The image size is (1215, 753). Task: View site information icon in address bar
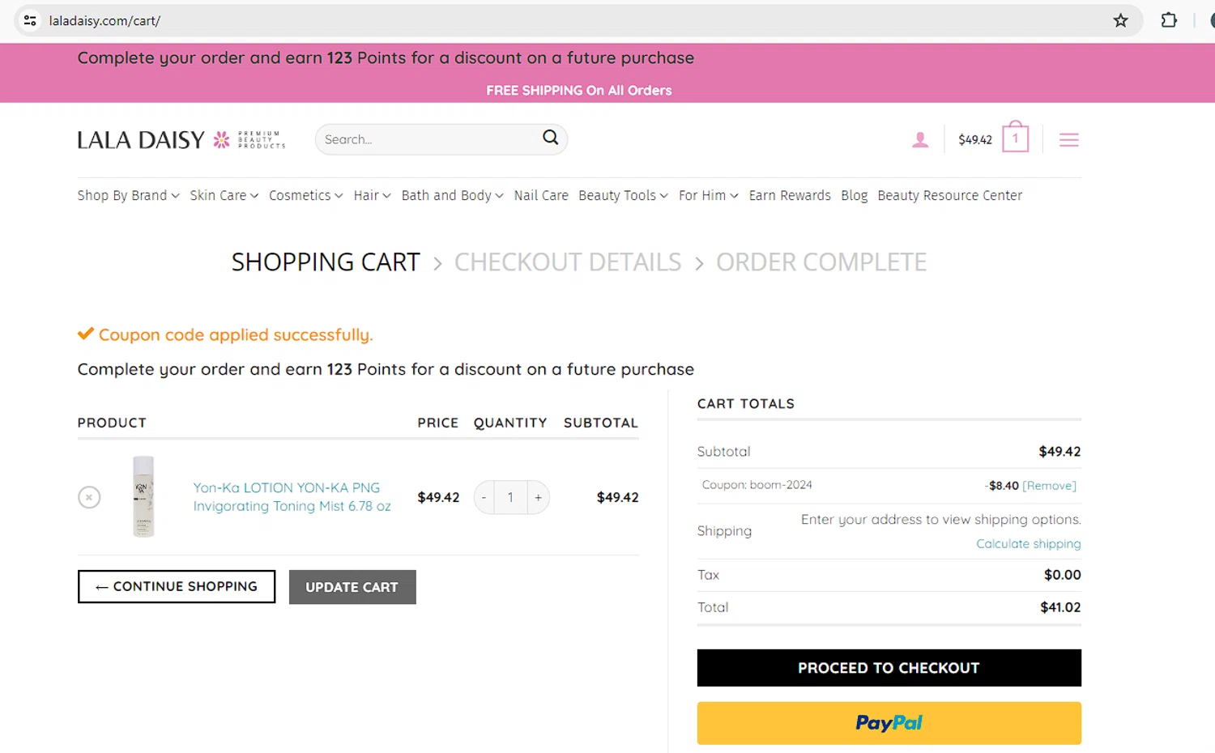tap(30, 21)
